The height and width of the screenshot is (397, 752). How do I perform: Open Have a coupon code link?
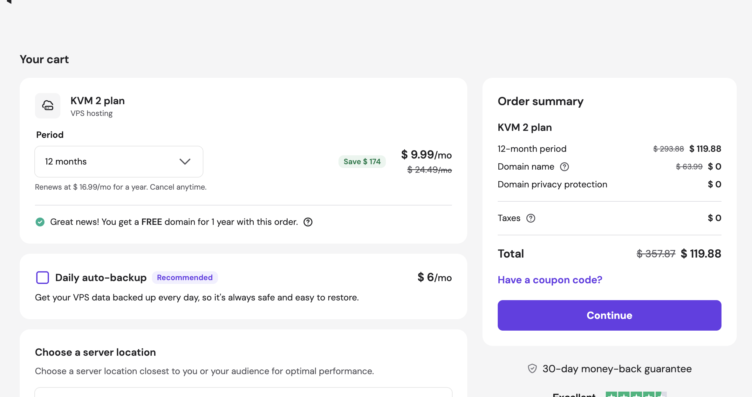pyautogui.click(x=550, y=280)
